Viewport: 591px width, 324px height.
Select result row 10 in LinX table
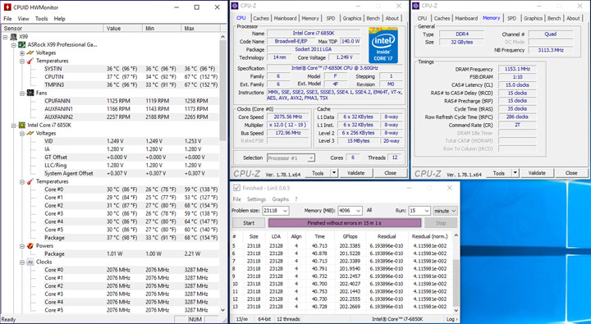[x=341, y=284]
